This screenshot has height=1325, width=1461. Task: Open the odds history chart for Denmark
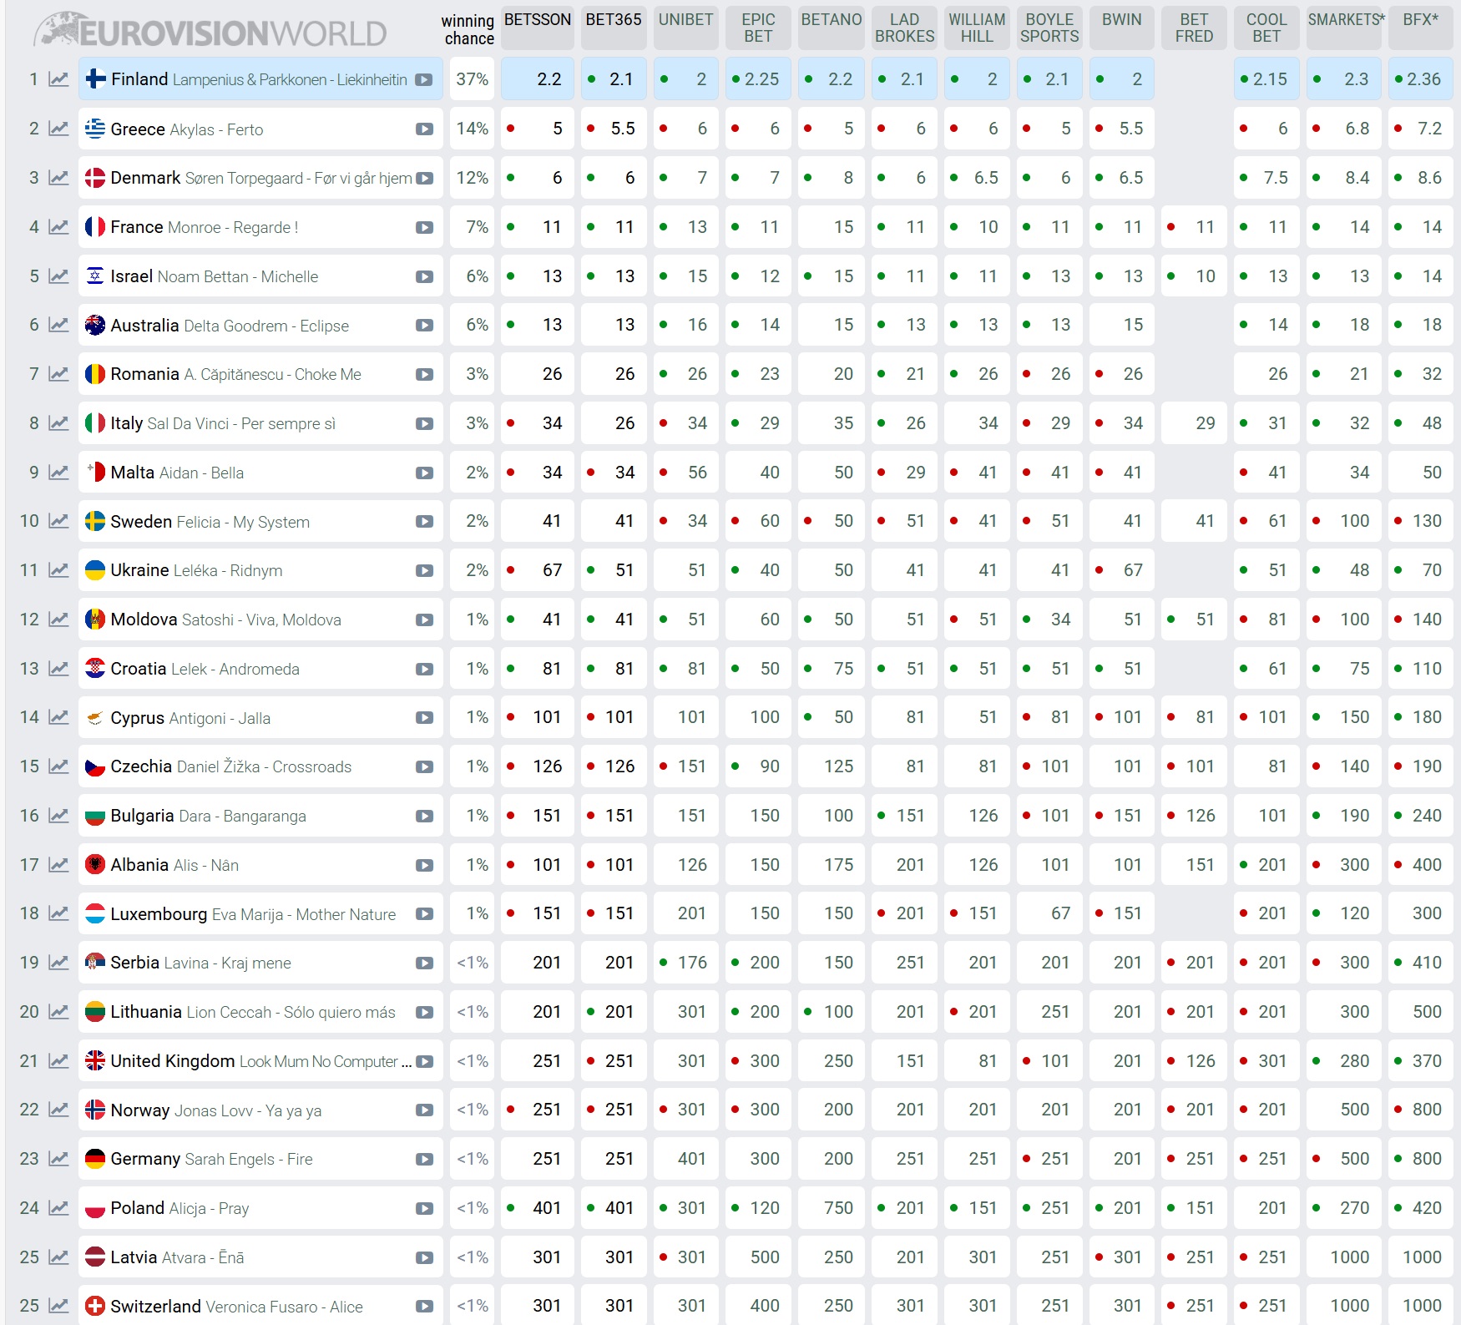(x=58, y=178)
